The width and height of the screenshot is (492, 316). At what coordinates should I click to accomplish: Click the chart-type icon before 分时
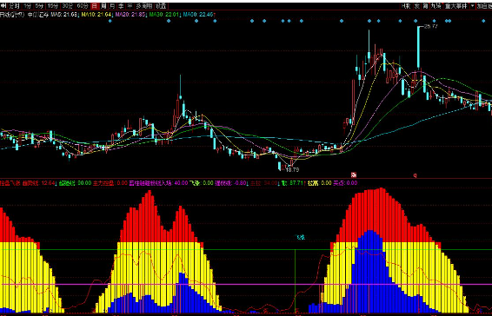pos(3,6)
